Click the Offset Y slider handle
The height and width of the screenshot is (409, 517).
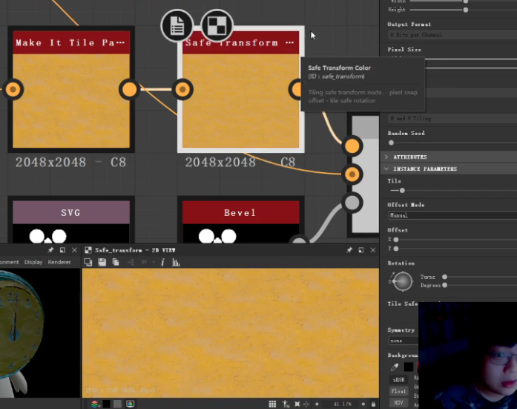point(396,249)
